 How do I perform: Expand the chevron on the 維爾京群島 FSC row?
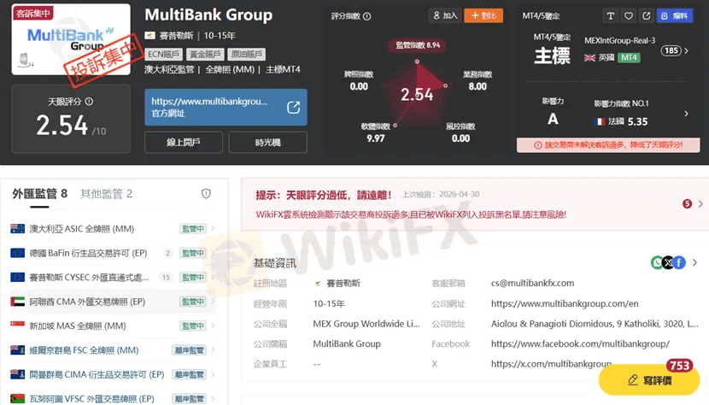(x=213, y=350)
